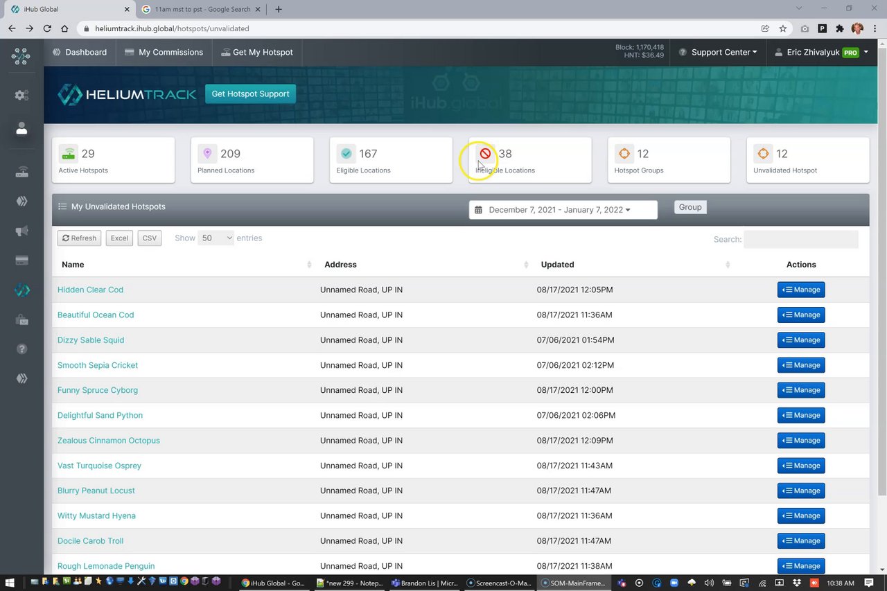This screenshot has height=591, width=887.
Task: Manage the Dizzy Sable Squid hotspot
Action: coord(801,340)
